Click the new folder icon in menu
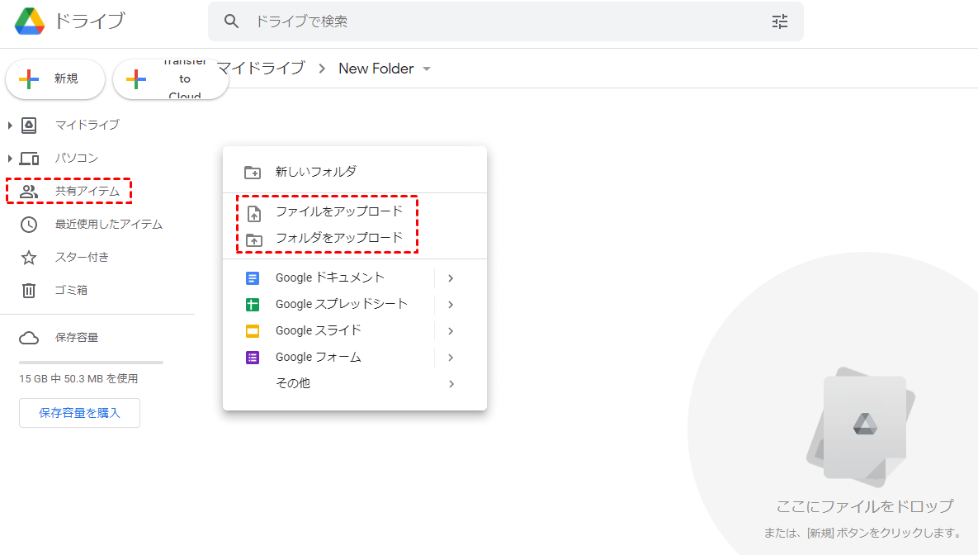Screen dimensions: 978x555 pyautogui.click(x=253, y=173)
